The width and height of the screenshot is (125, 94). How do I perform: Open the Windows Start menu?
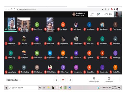point(6,88)
